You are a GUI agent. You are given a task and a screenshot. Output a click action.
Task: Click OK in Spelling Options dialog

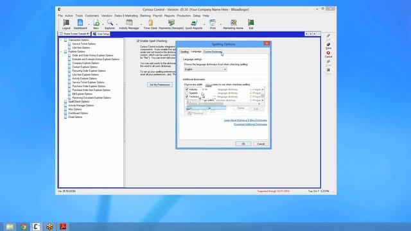click(x=243, y=144)
